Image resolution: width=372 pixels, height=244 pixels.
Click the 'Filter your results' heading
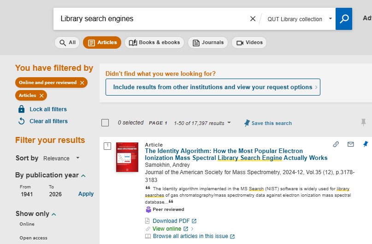tap(50, 140)
